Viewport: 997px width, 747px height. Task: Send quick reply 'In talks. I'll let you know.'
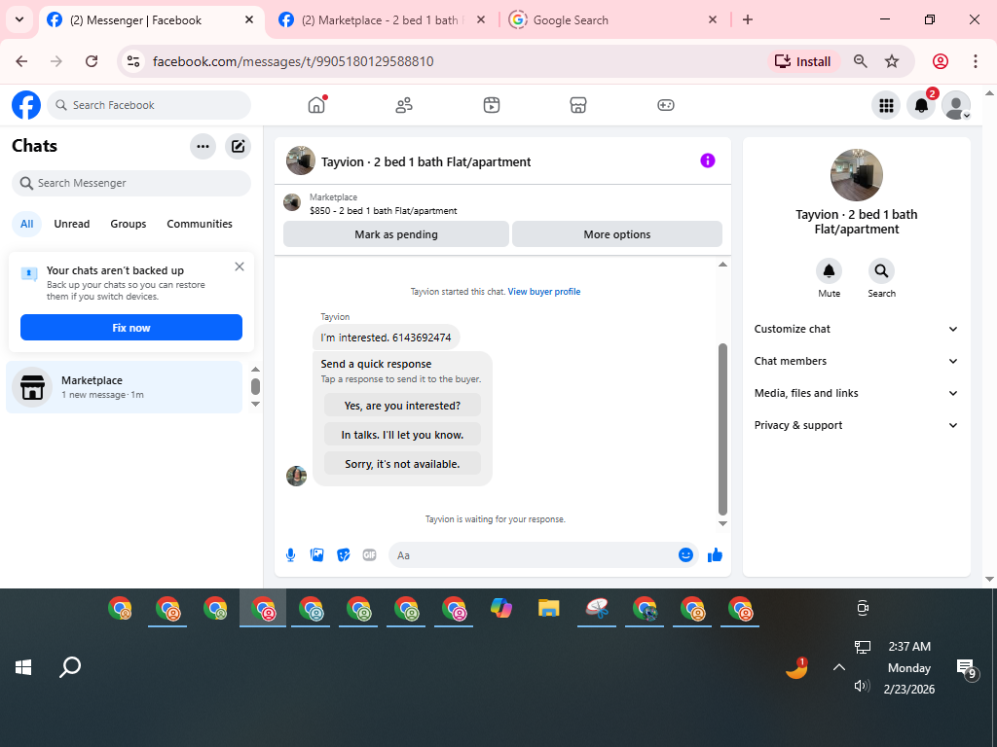point(402,435)
